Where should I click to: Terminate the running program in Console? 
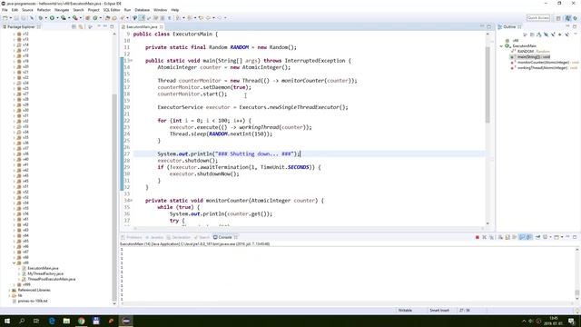coord(478,237)
